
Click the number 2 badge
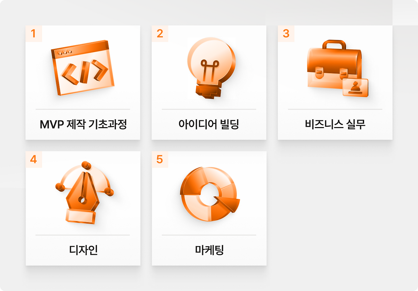(160, 34)
